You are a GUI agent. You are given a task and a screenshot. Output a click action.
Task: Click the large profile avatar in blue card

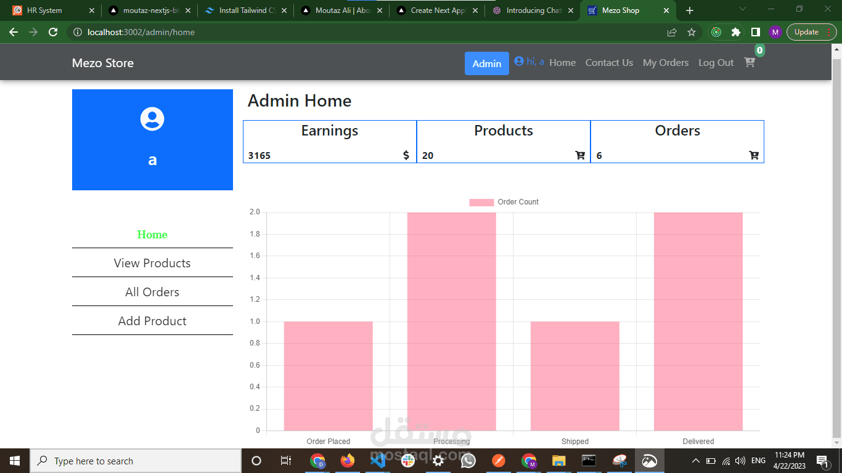[152, 119]
